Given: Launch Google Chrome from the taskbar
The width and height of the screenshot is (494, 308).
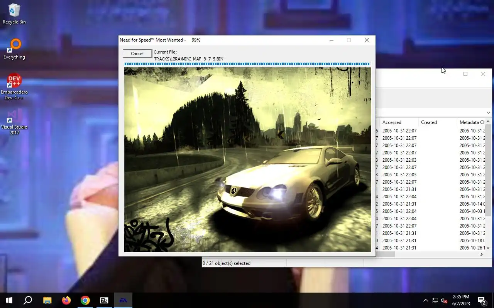Looking at the screenshot, I should pyautogui.click(x=85, y=300).
